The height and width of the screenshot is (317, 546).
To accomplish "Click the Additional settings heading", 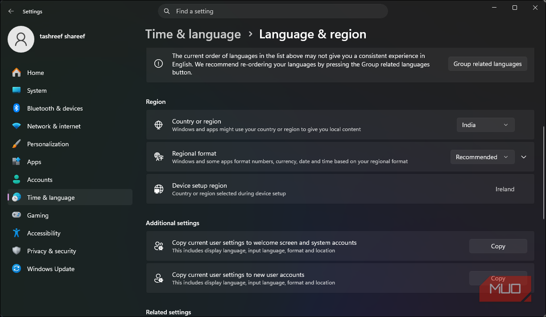I will (173, 223).
